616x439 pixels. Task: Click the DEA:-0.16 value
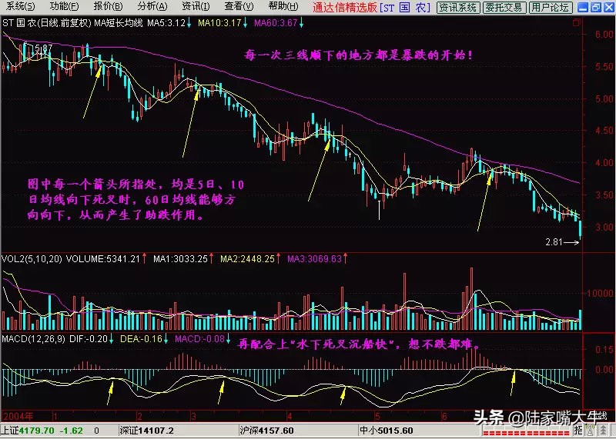click(x=142, y=339)
